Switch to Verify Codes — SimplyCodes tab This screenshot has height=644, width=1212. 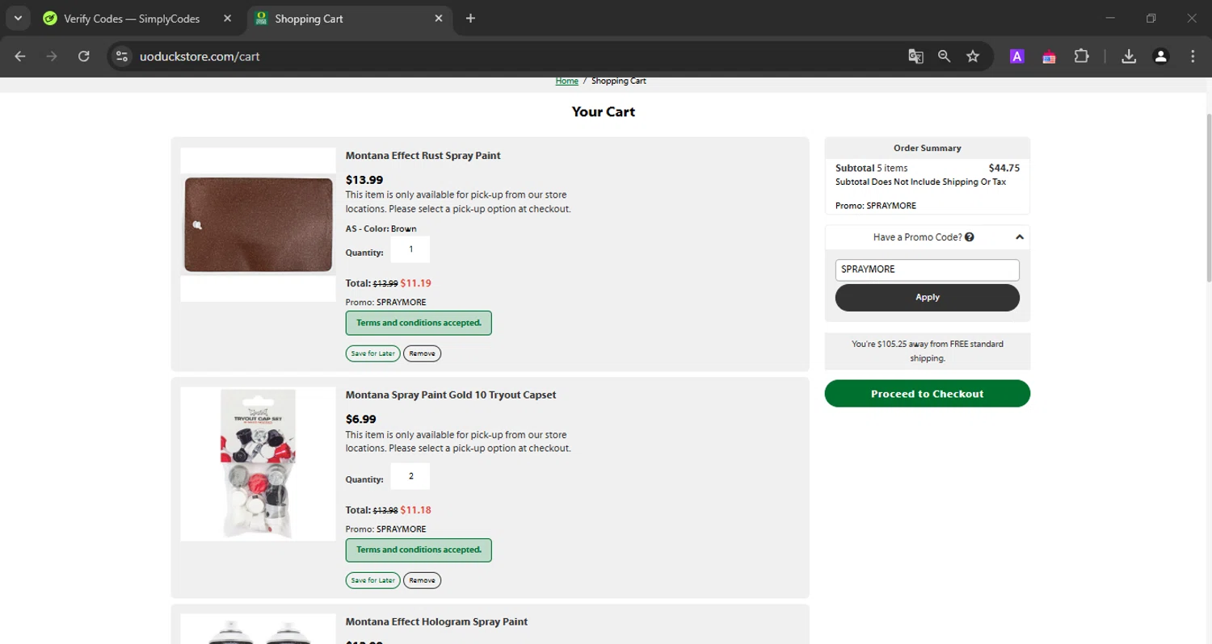[x=133, y=19]
